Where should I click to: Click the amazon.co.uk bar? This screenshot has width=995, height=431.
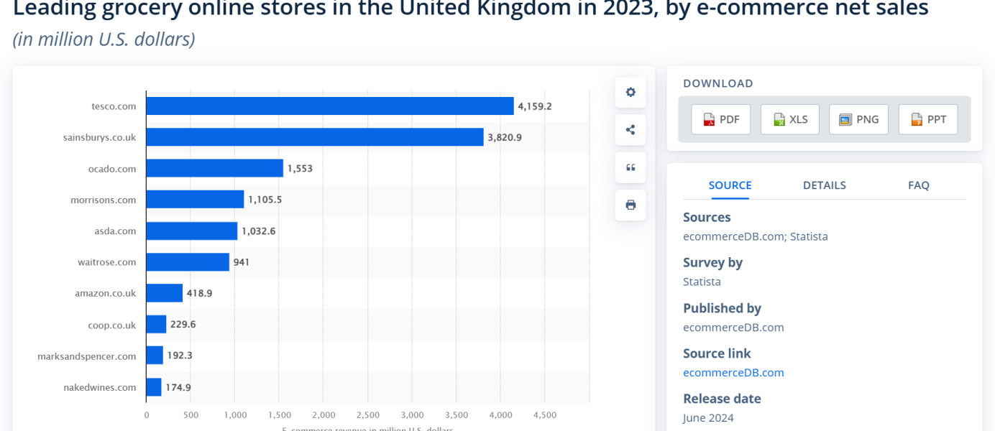click(165, 293)
